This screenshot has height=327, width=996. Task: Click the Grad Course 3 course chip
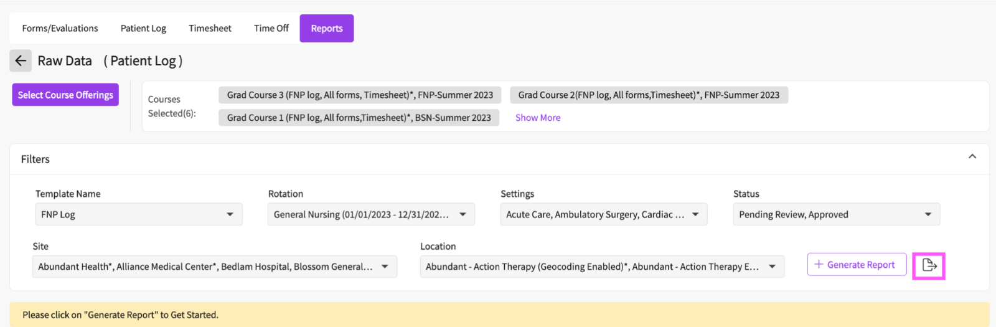point(360,95)
